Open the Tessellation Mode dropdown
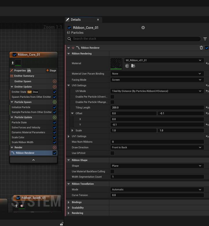Screen dimensions: 209x226 (157, 190)
